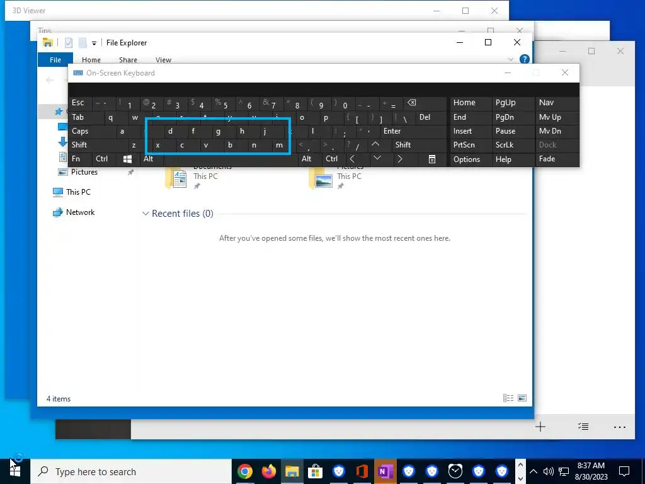Viewport: 645px width, 484px height.
Task: Switch to large icons view in File Explorer
Action: coord(522,398)
